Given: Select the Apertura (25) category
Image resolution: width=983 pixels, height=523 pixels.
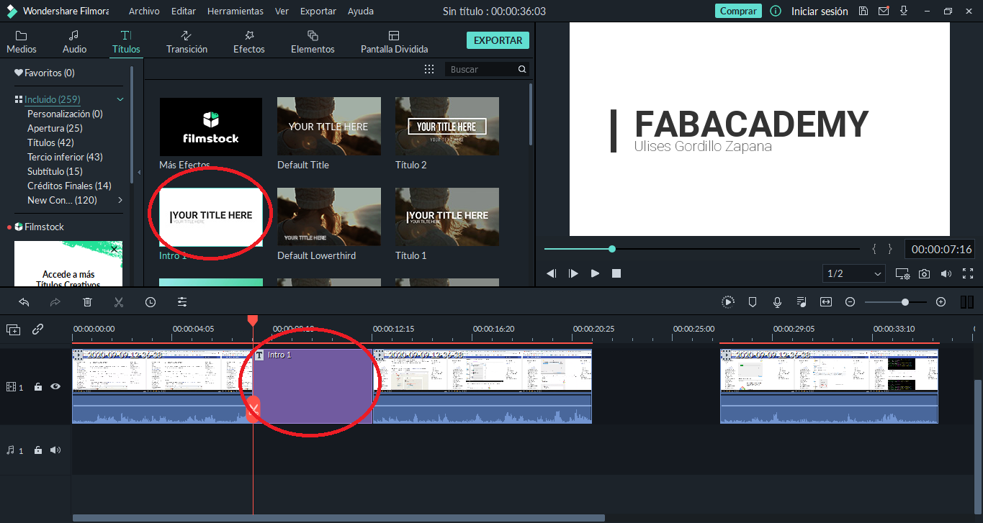Looking at the screenshot, I should pyautogui.click(x=55, y=128).
